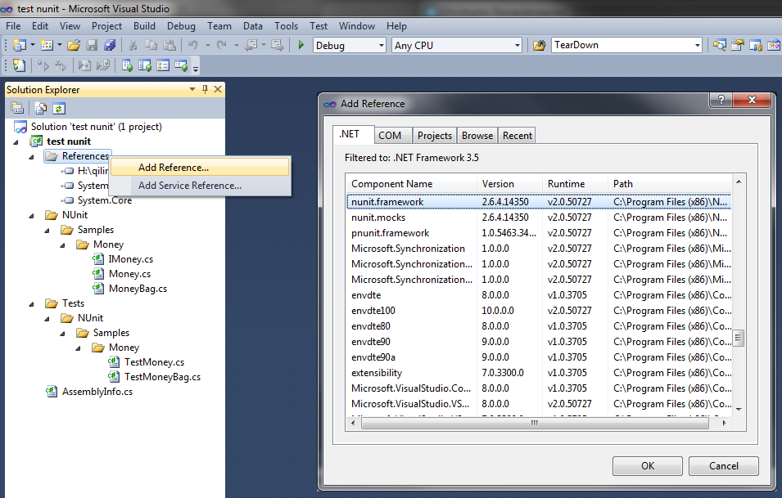Open the Properties Window toolbar icon
Image resolution: width=782 pixels, height=498 pixels.
click(737, 45)
